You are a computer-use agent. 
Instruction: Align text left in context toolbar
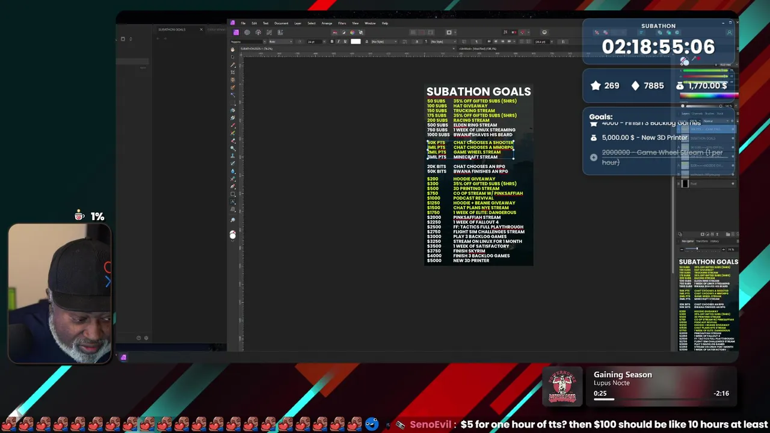click(x=489, y=41)
